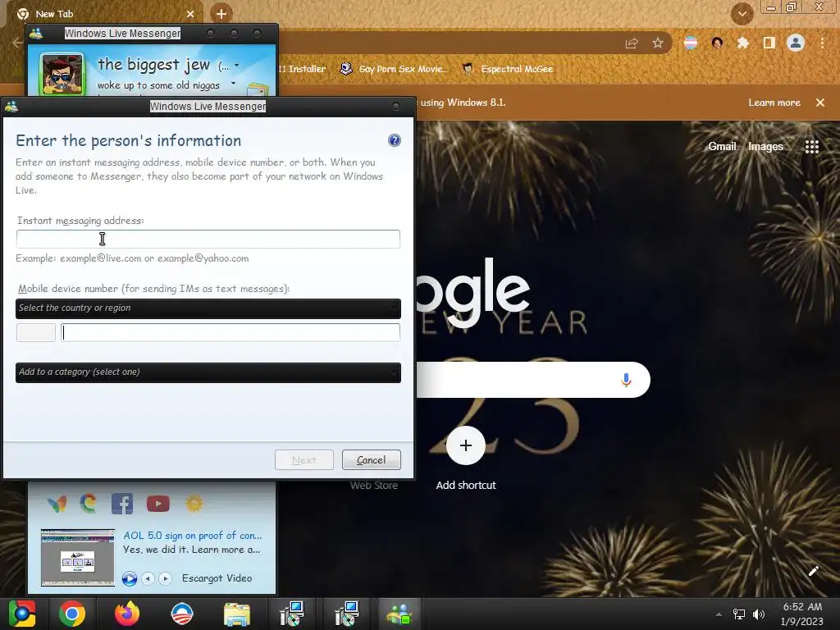840x630 pixels.
Task: Click the striped flag extension icon
Action: click(x=691, y=43)
